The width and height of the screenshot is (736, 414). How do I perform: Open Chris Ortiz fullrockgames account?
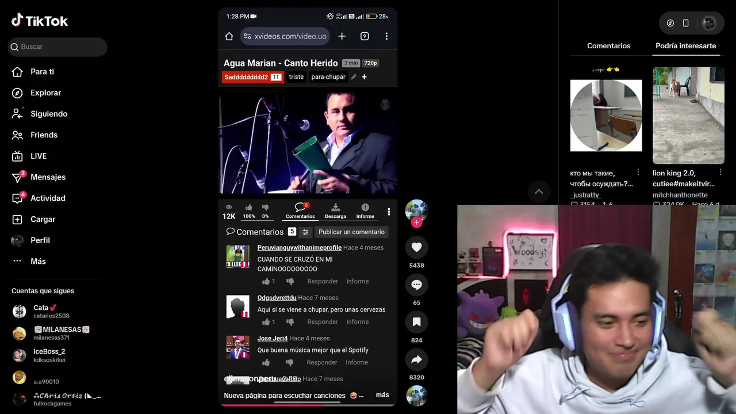56,400
